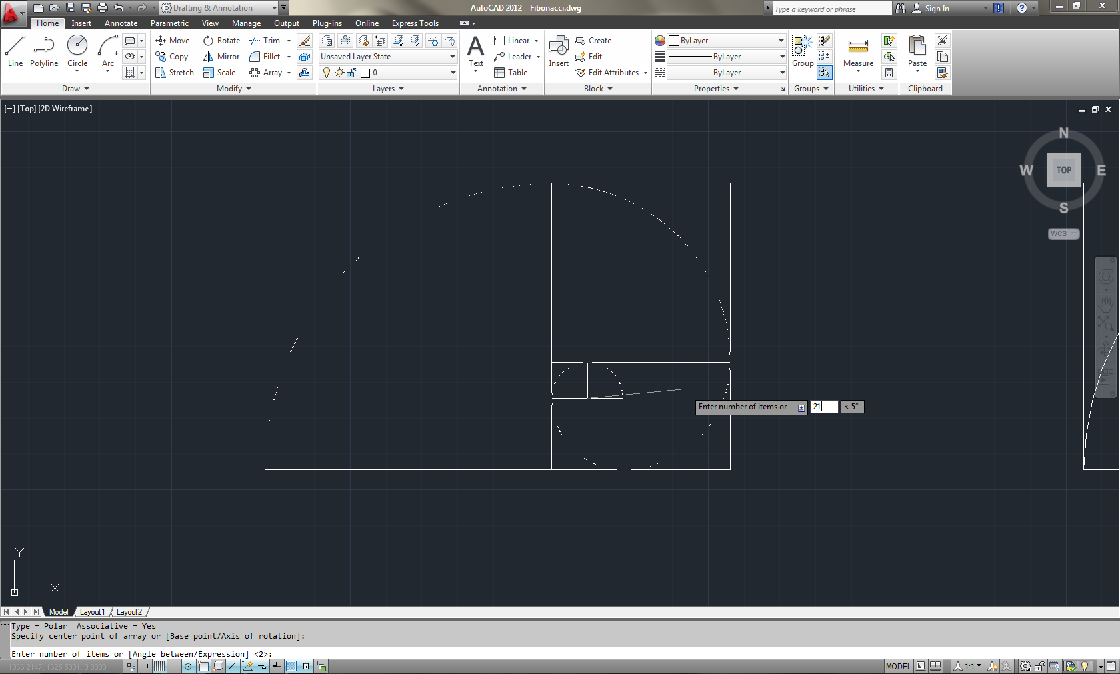Toggle Quick Properties in status bar
The height and width of the screenshot is (674, 1120).
click(x=306, y=666)
